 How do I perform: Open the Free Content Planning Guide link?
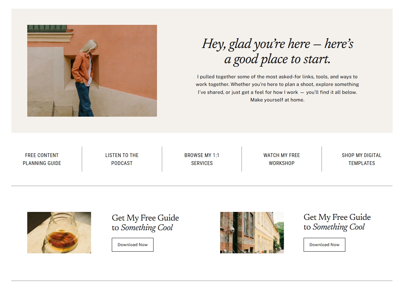42,159
